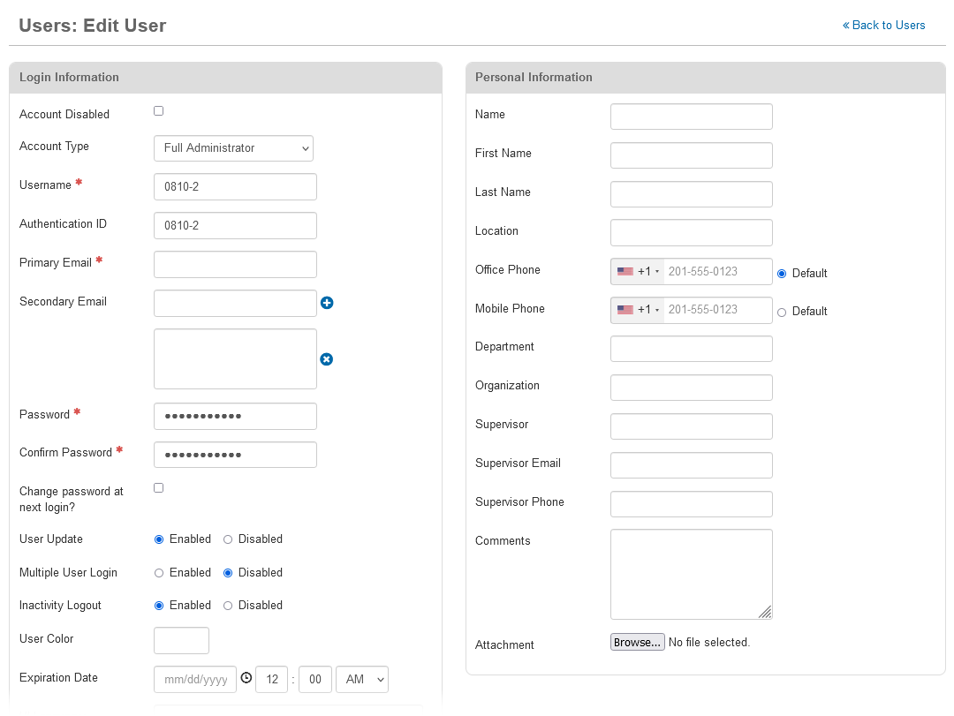The image size is (954, 716).
Task: Check change password at next login
Action: coord(158,486)
